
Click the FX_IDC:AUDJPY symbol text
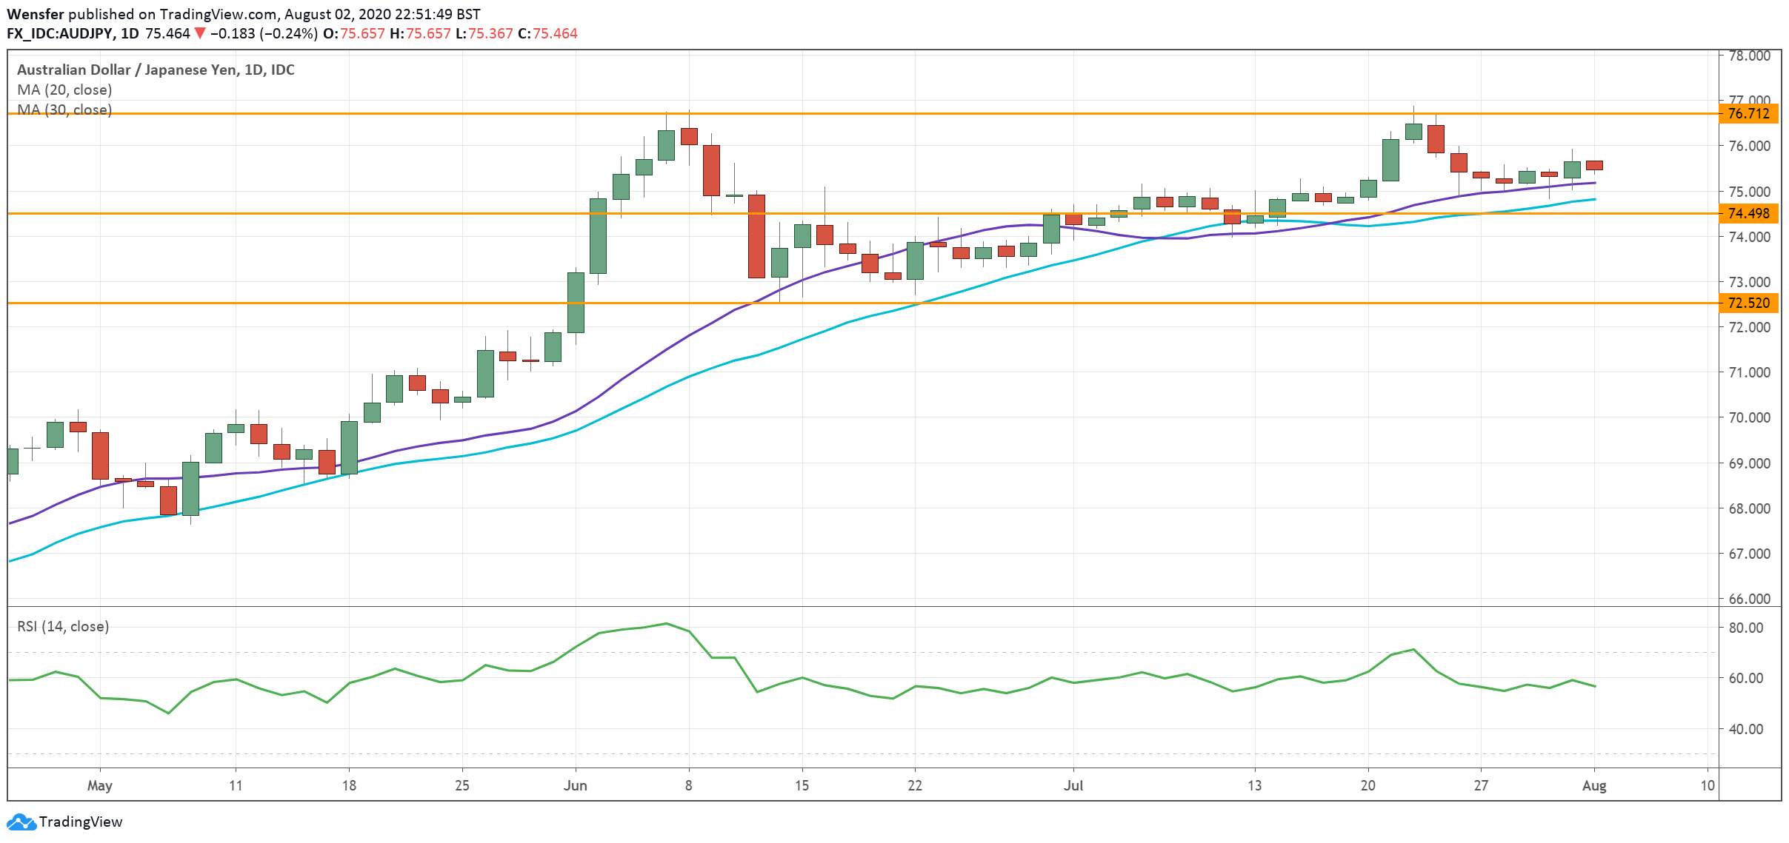tap(59, 33)
